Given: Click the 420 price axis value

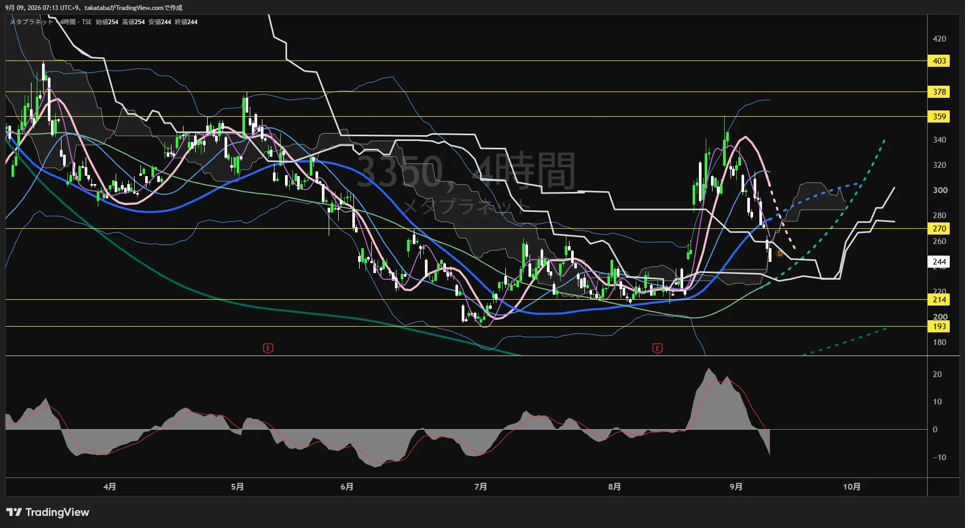Looking at the screenshot, I should 939,39.
